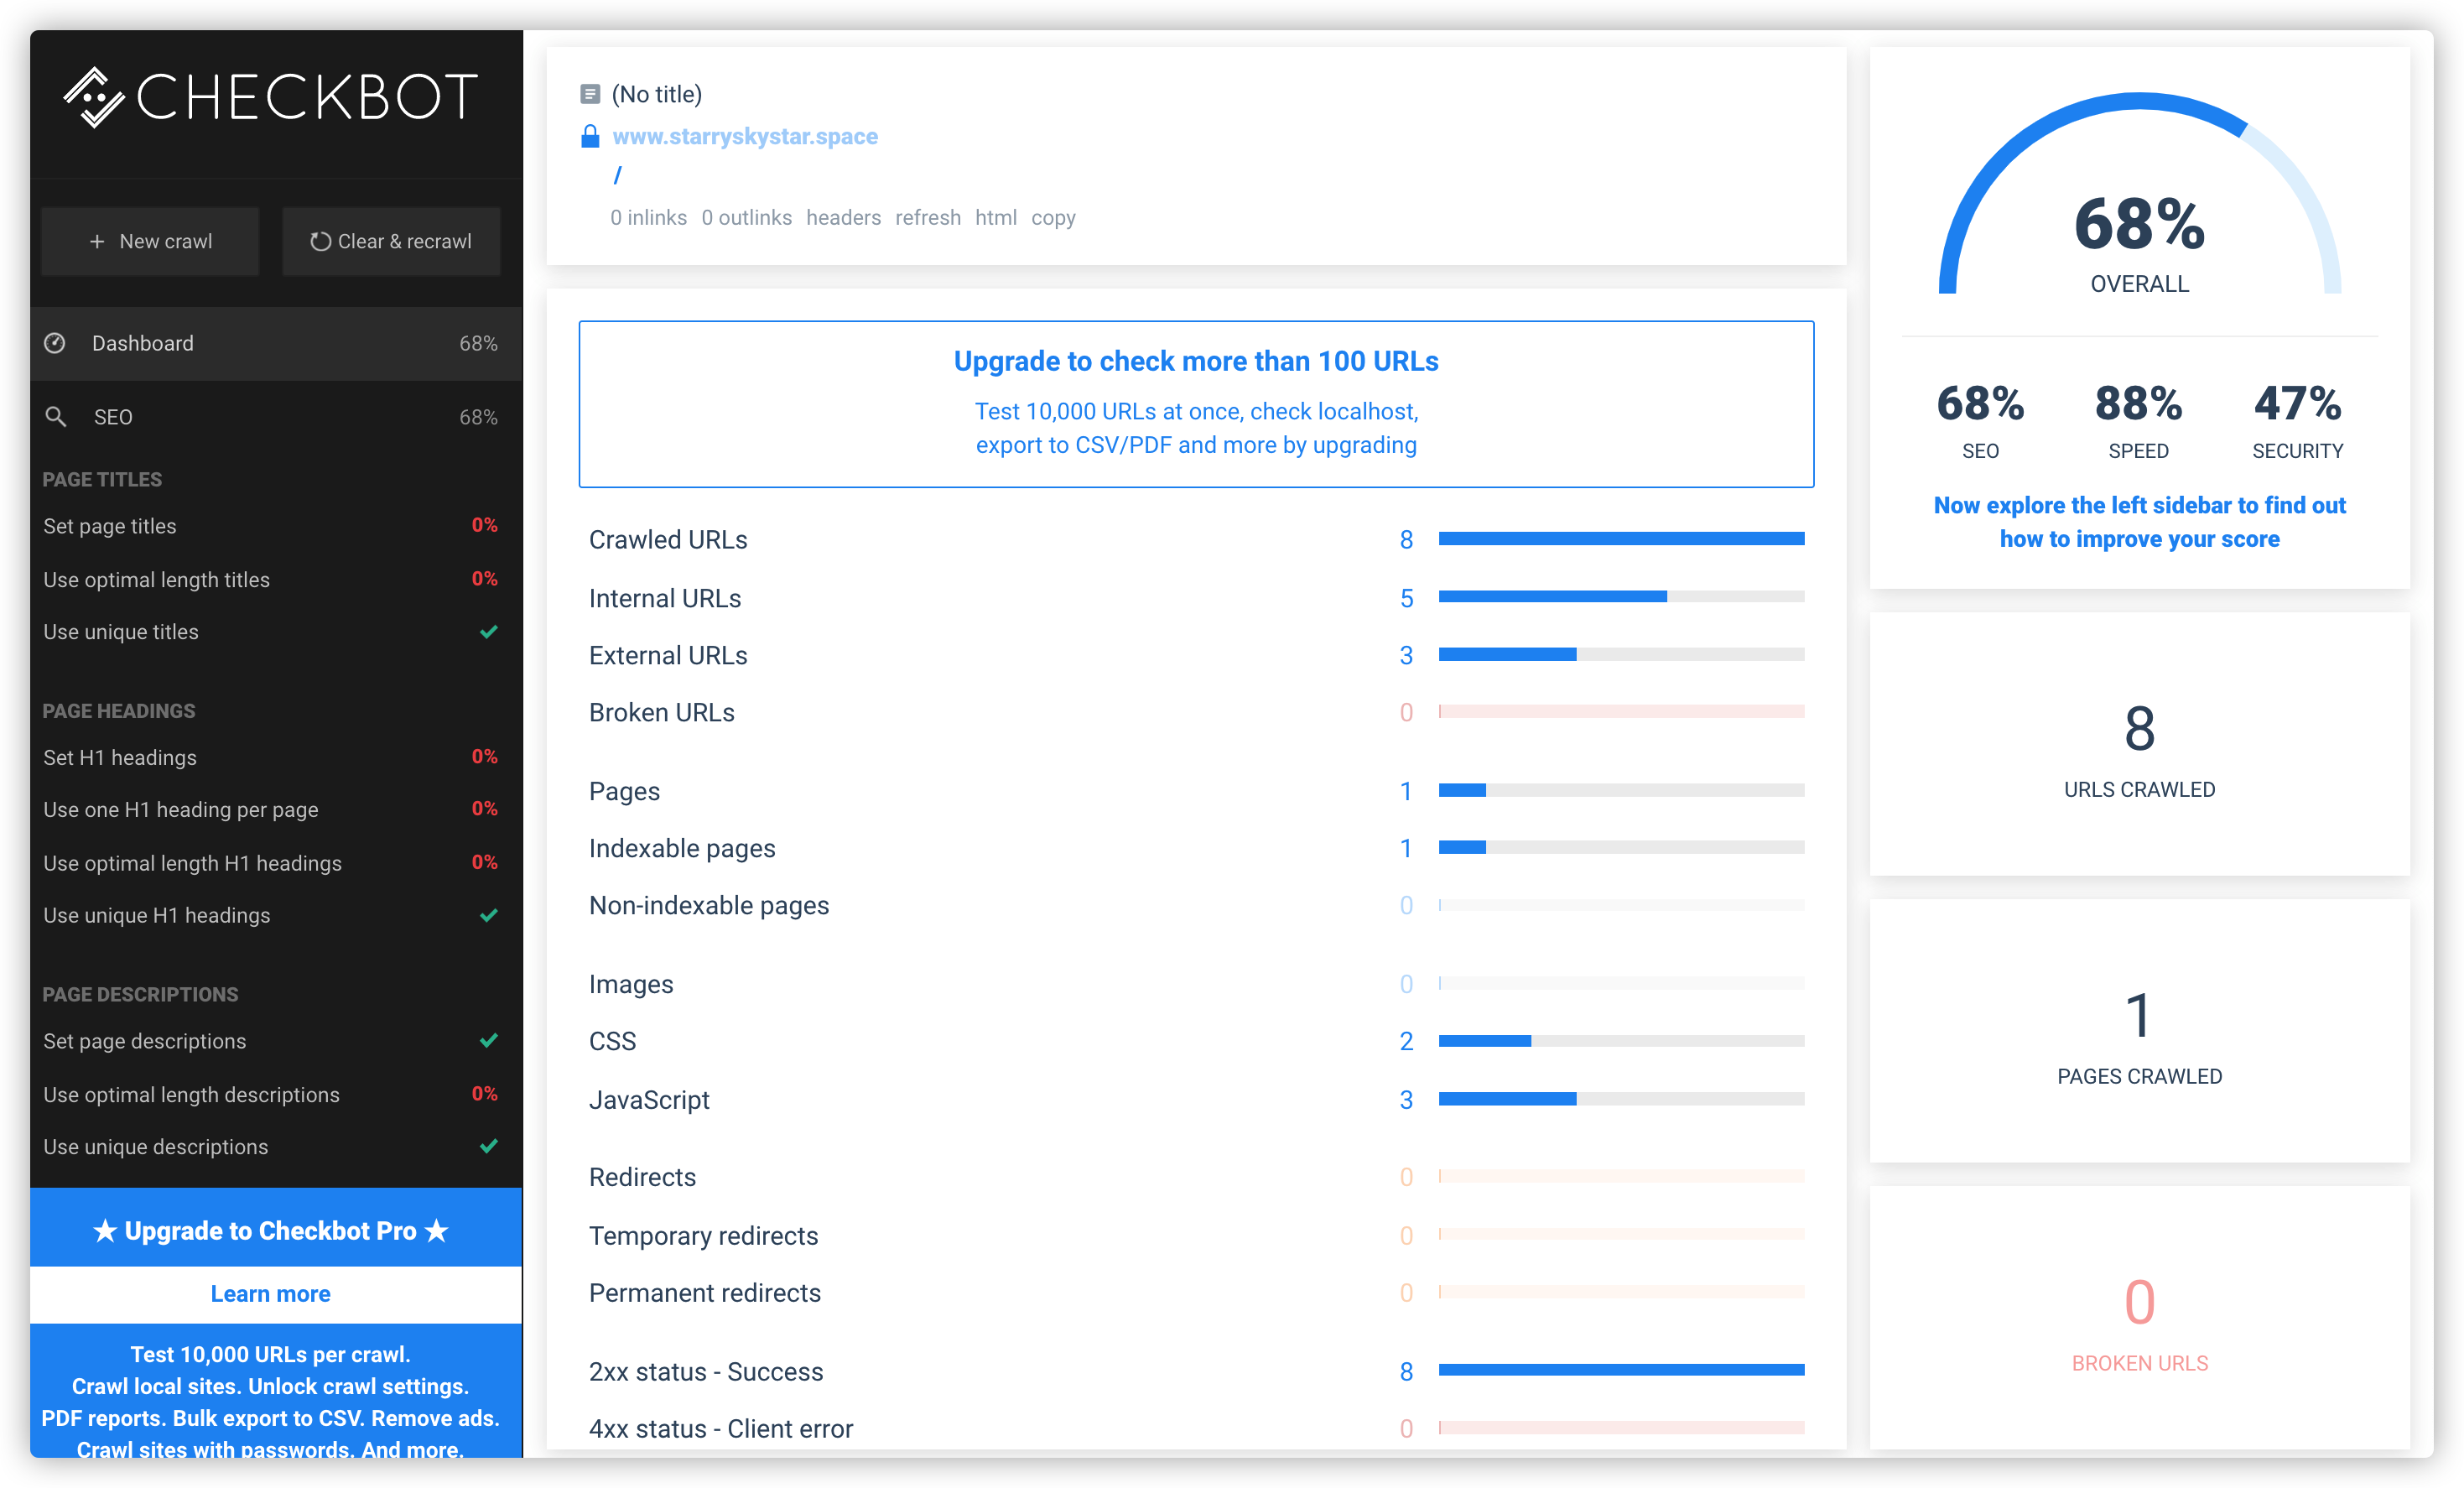Click the Internal URLs progress bar
Screen dimensions: 2464x1488
pyautogui.click(x=1621, y=597)
